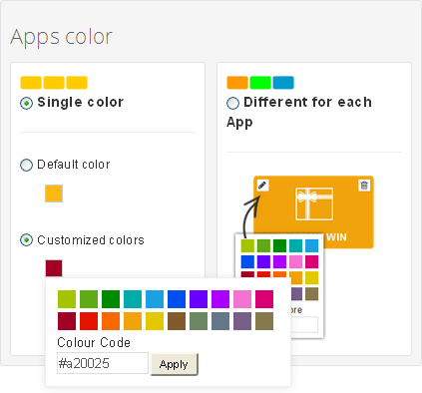Image resolution: width=422 pixels, height=393 pixels.
Task: Select the Customized colors radio button
Action: pos(27,240)
